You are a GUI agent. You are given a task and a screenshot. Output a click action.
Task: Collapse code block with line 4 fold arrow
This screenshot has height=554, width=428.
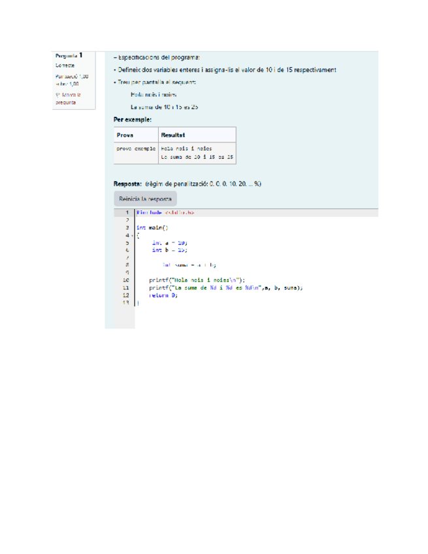tap(132, 235)
